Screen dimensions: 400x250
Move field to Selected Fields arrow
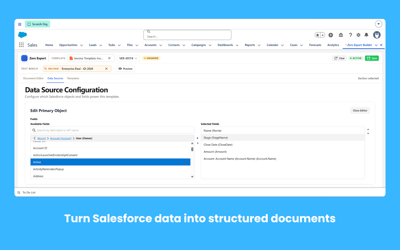pos(197,138)
